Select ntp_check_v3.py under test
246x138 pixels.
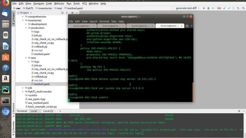tap(44, 73)
